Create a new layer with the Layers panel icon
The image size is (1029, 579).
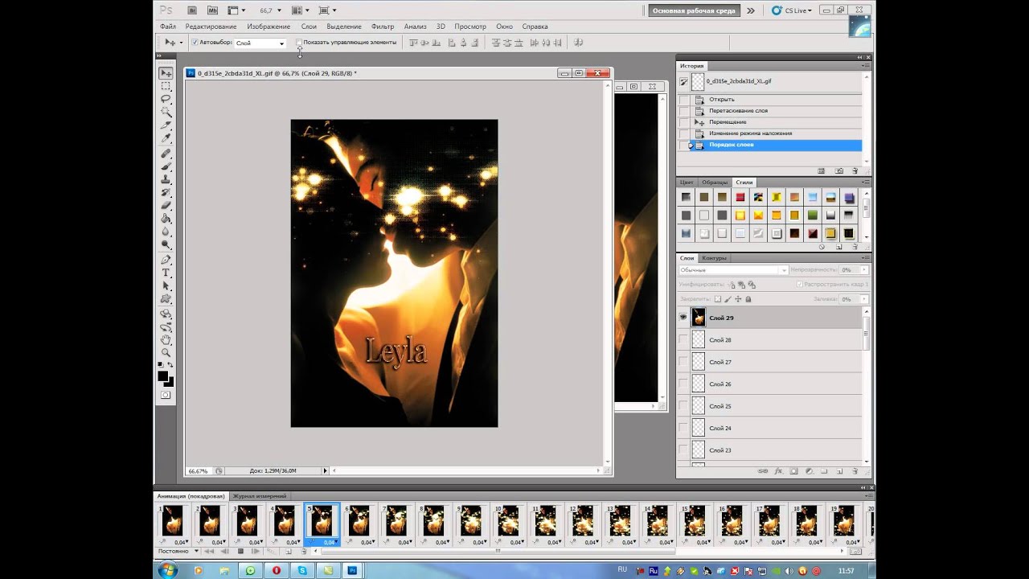[839, 470]
